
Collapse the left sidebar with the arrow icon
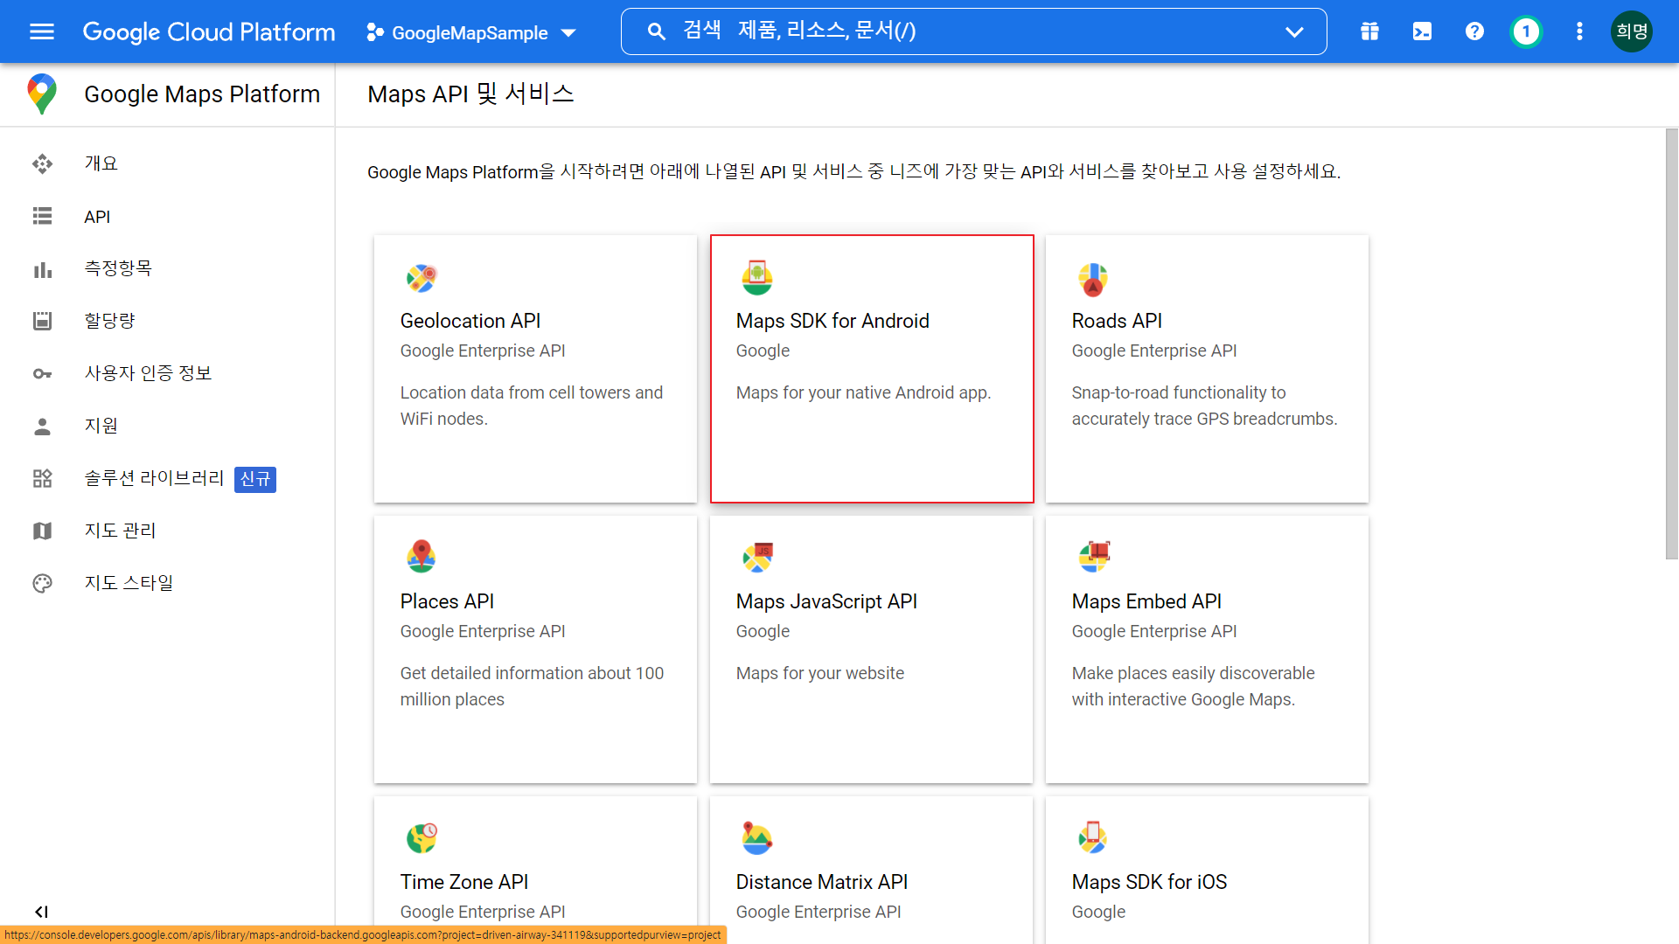41,912
